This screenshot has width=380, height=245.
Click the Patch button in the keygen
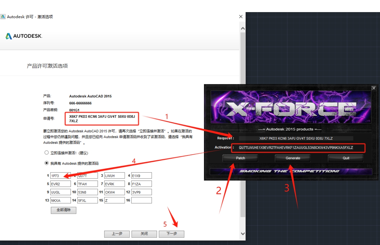pyautogui.click(x=240, y=158)
